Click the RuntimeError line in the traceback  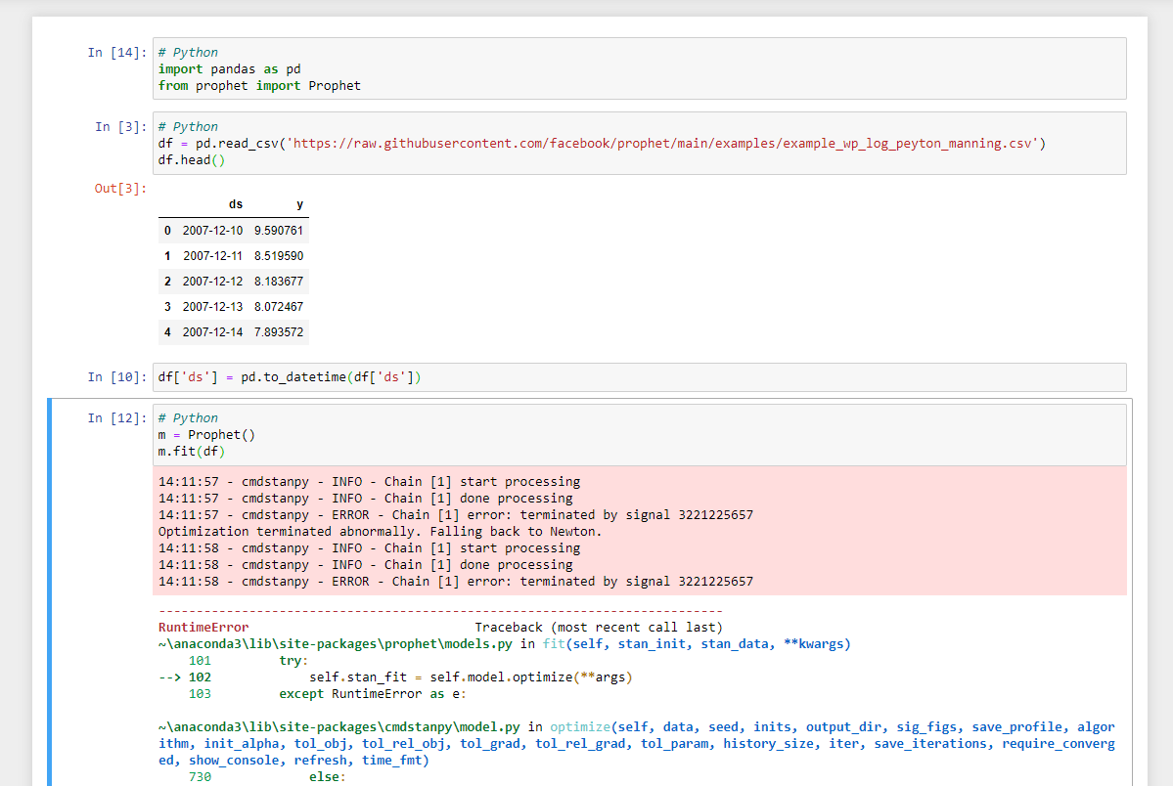pos(203,627)
